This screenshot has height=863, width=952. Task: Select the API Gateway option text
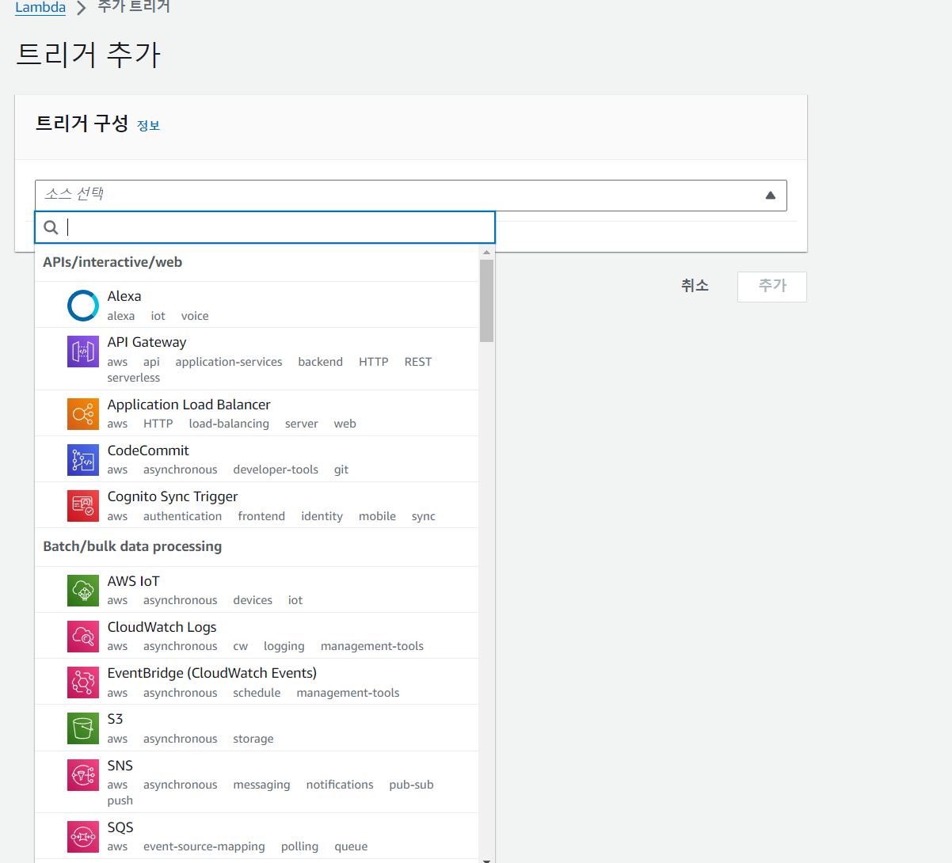click(147, 342)
